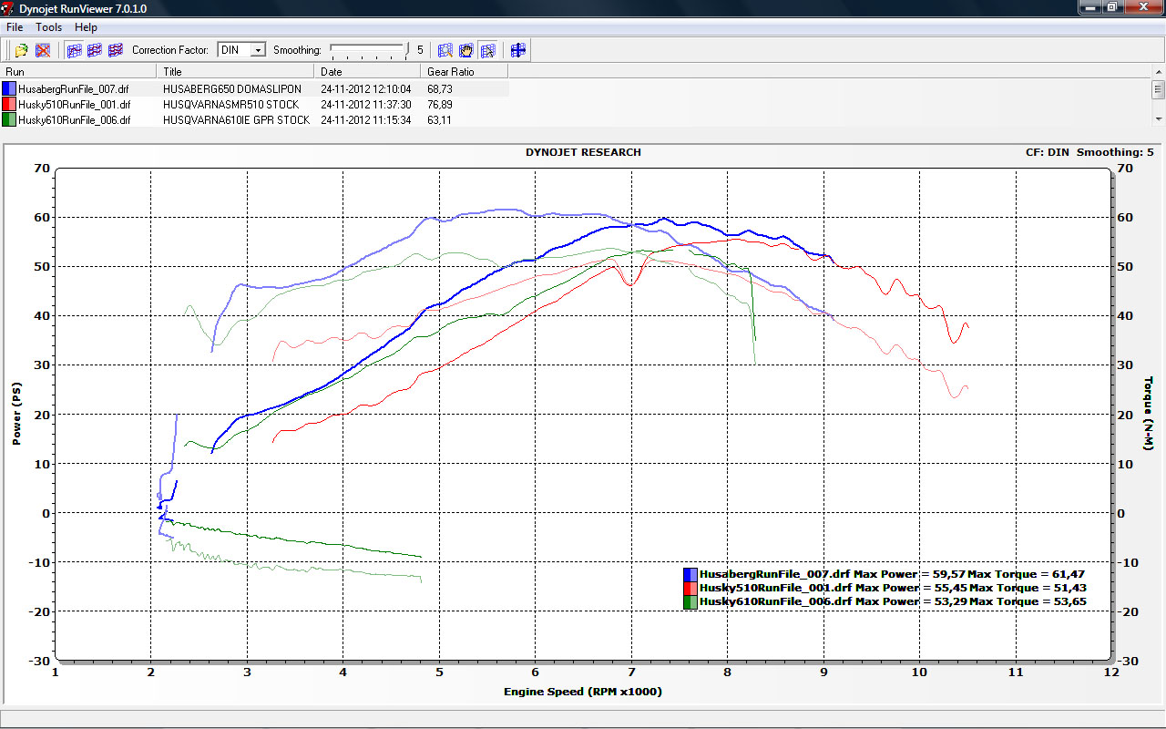The width and height of the screenshot is (1166, 729).
Task: Click the green color swatch of Husky610RunFile_006
Action: (x=9, y=119)
